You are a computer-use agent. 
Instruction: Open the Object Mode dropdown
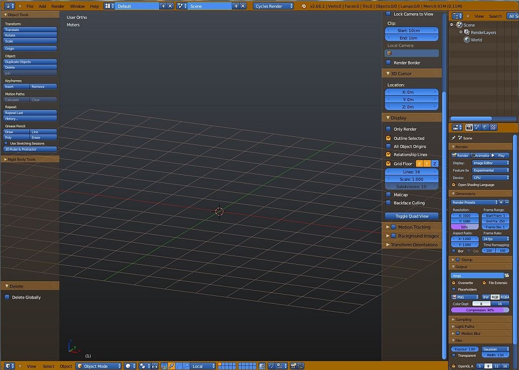point(99,366)
